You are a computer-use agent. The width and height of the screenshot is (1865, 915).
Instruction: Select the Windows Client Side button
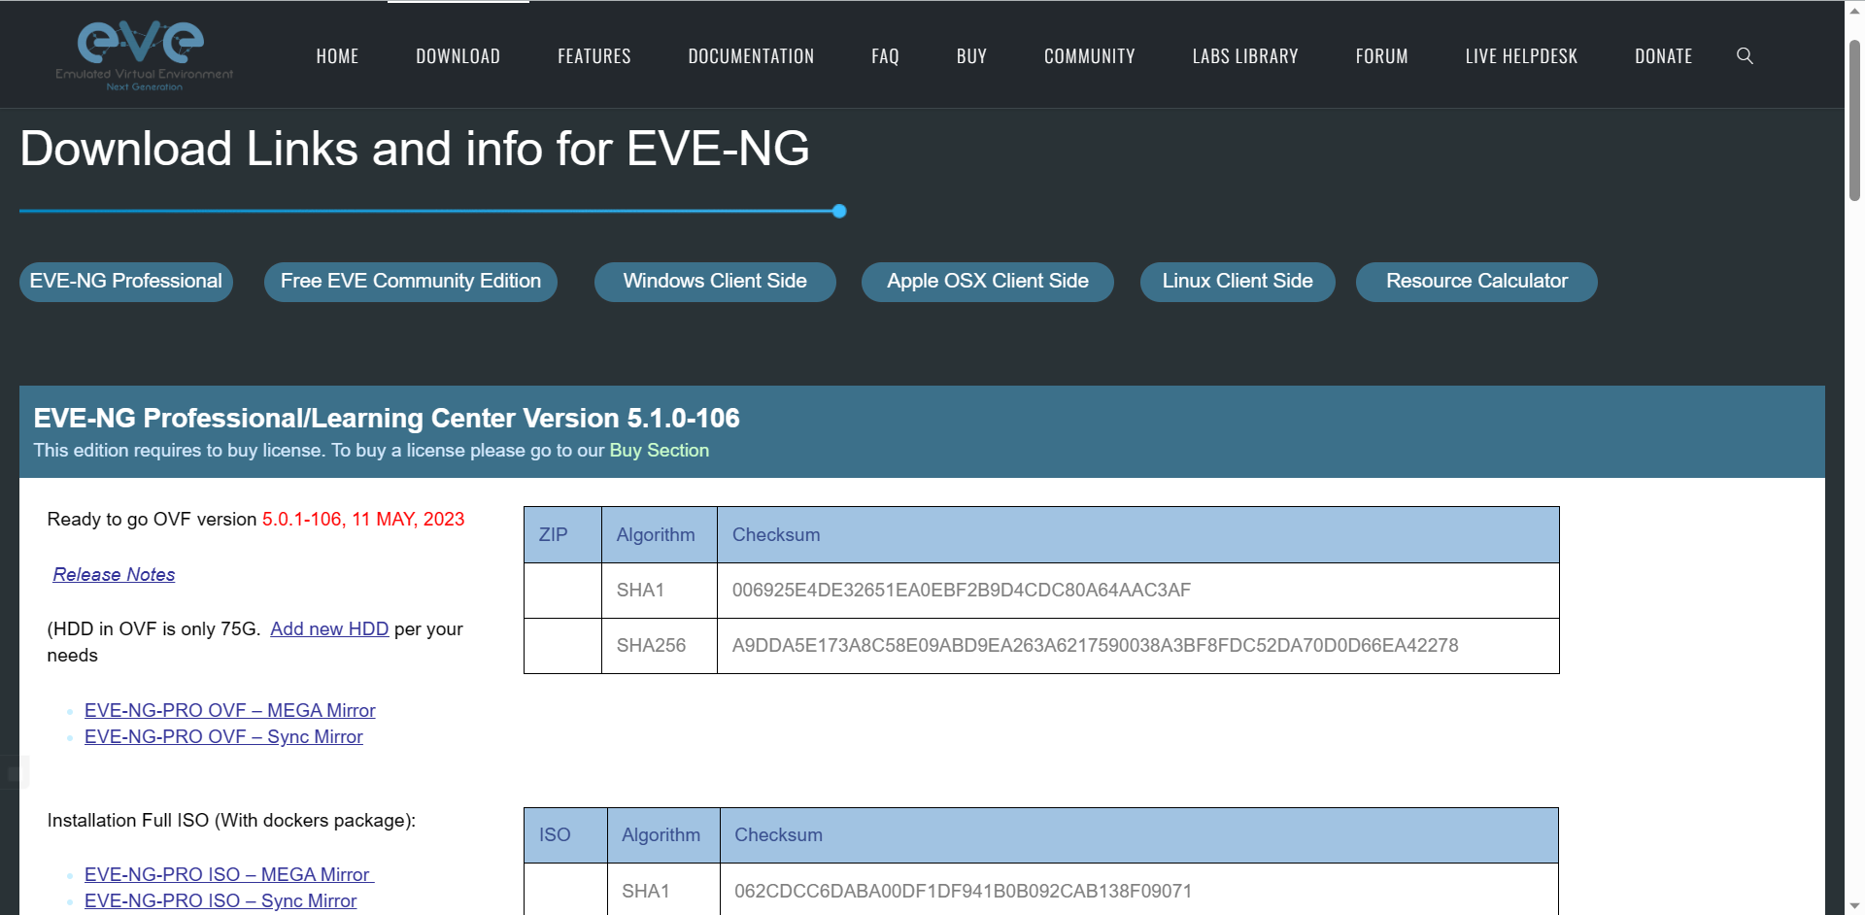coord(715,282)
